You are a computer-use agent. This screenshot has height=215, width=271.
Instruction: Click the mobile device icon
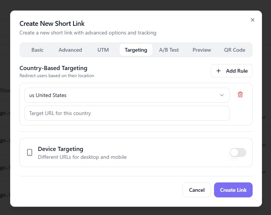(30, 152)
